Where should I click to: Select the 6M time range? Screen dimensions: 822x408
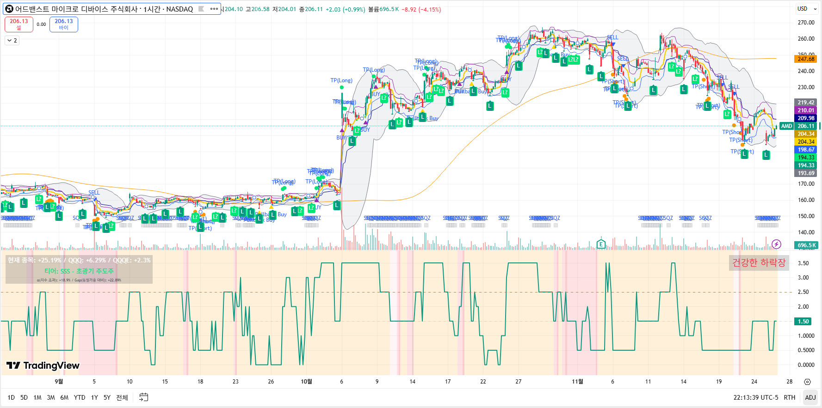click(x=64, y=397)
